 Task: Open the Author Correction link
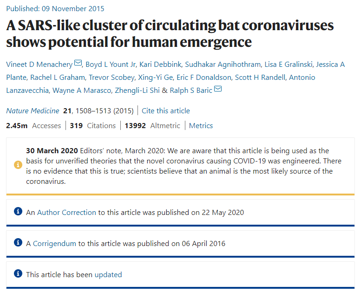click(x=66, y=213)
